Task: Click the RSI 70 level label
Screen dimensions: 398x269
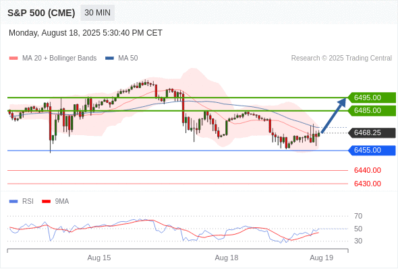Action: point(358,216)
